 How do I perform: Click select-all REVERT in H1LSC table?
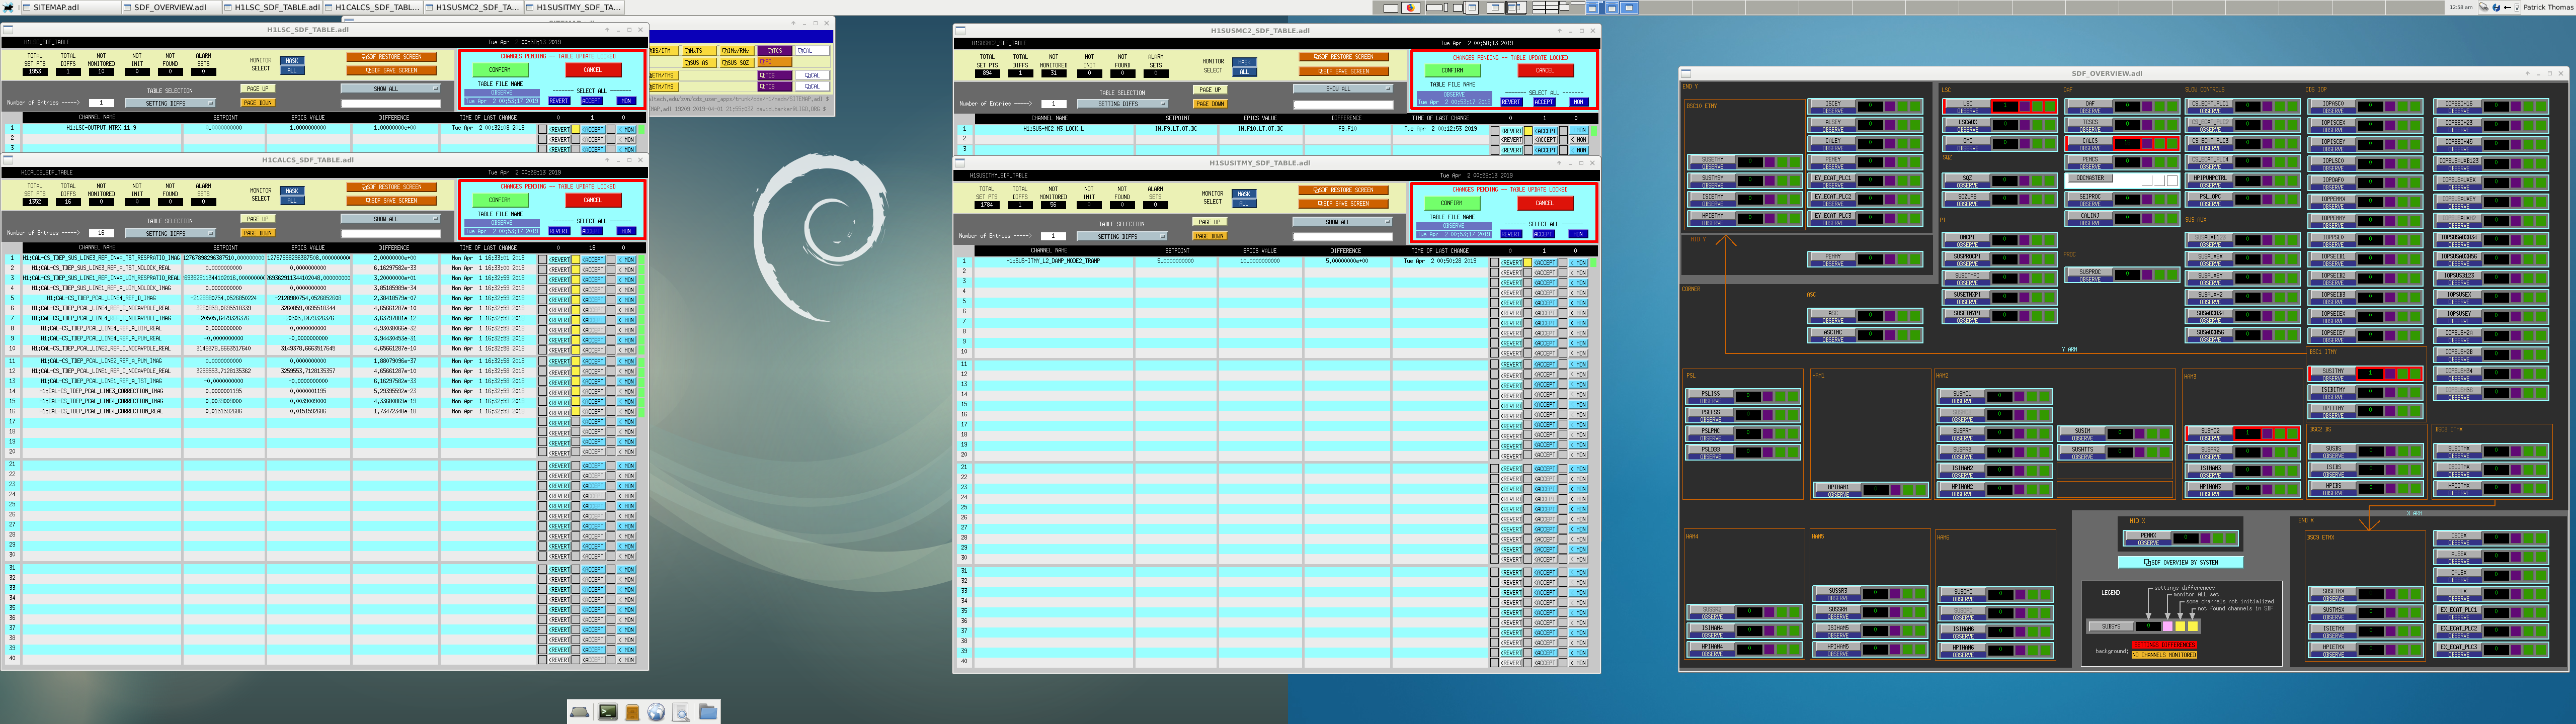coord(559,101)
